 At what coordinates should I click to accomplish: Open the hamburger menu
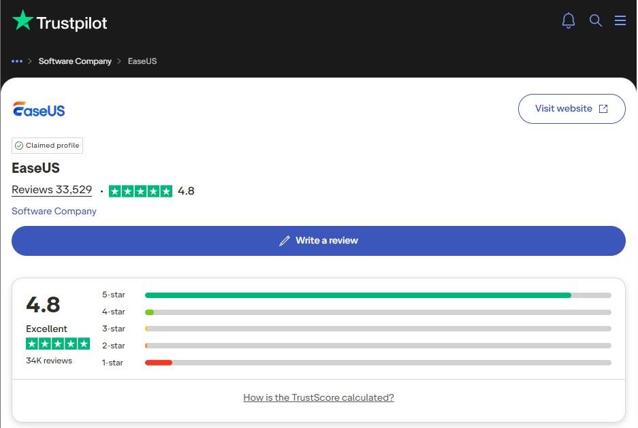click(620, 21)
